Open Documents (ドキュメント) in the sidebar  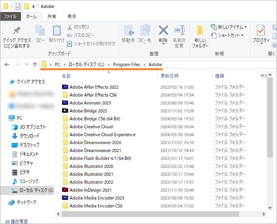coord(25,154)
